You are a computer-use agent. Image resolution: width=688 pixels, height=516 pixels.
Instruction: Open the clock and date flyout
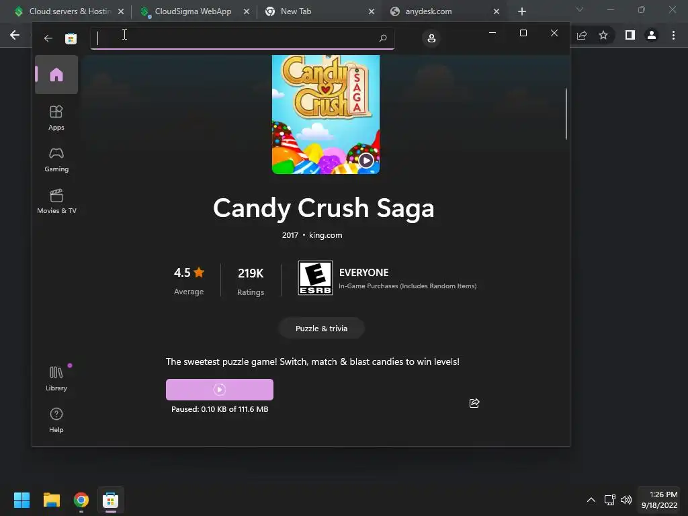point(660,500)
